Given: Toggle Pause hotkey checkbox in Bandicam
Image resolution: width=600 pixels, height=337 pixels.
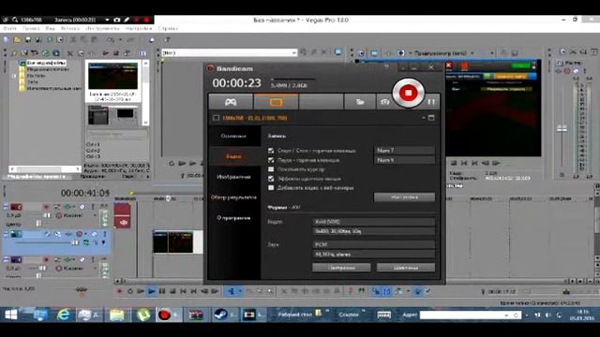Looking at the screenshot, I should tap(271, 160).
